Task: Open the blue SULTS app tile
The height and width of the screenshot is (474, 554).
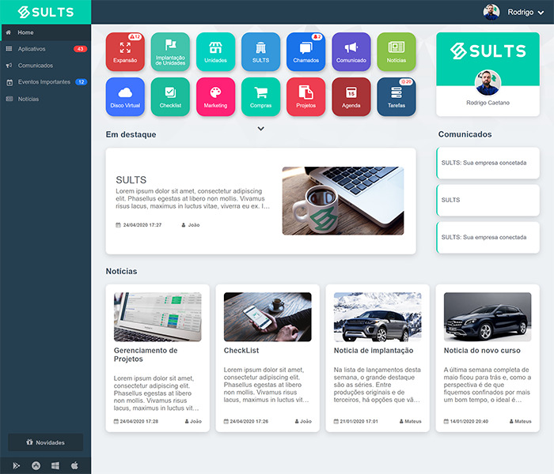Action: [260, 52]
